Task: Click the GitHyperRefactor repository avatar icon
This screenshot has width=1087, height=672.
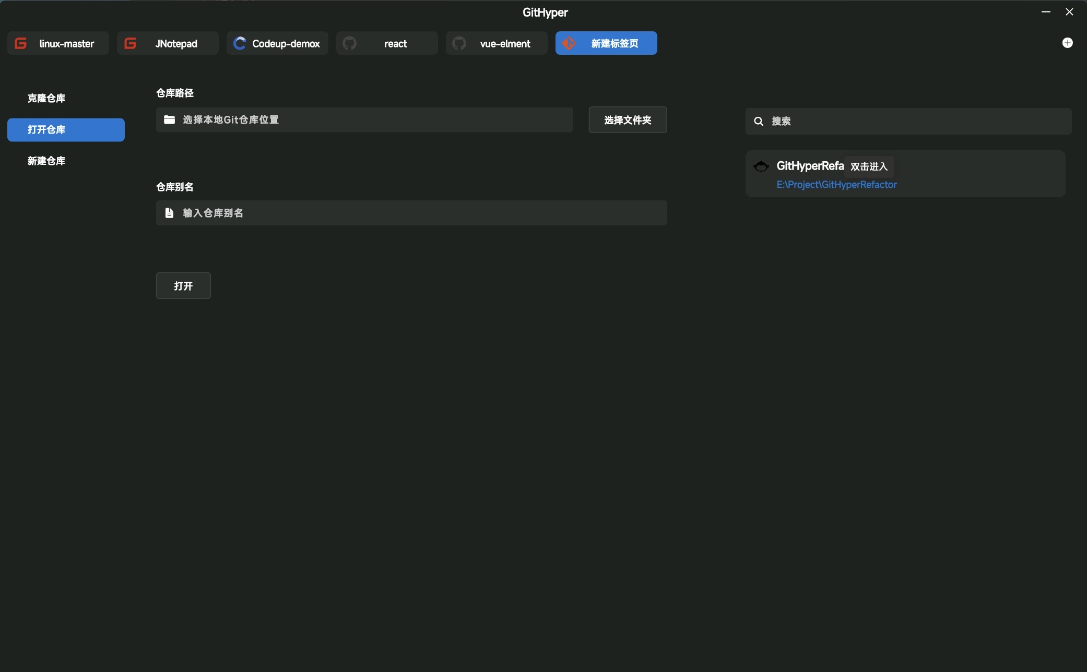Action: (761, 166)
